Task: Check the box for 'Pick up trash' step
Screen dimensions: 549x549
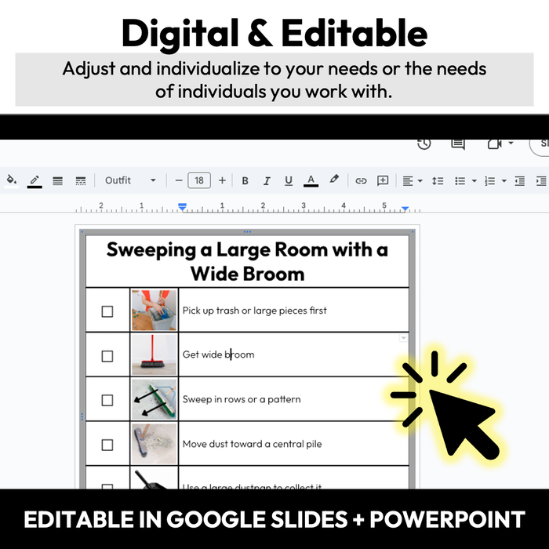Action: point(107,311)
